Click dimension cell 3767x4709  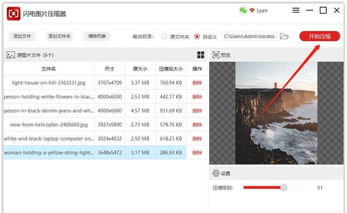tap(110, 83)
